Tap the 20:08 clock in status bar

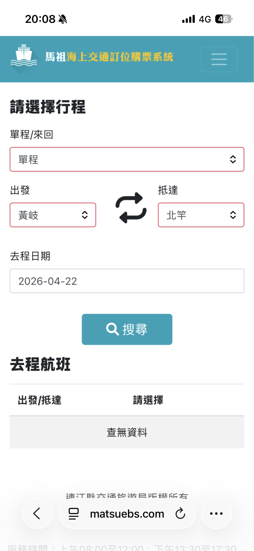click(x=40, y=19)
